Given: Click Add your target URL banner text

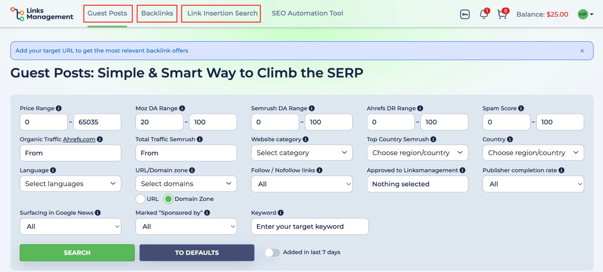Looking at the screenshot, I should pos(102,51).
